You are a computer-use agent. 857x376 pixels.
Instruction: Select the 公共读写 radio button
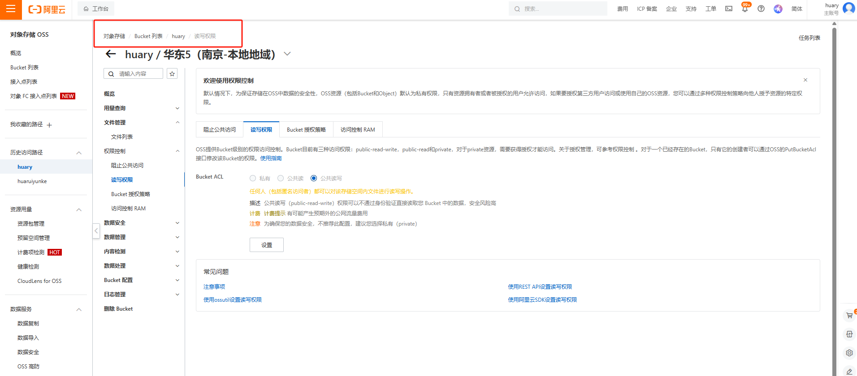click(314, 178)
